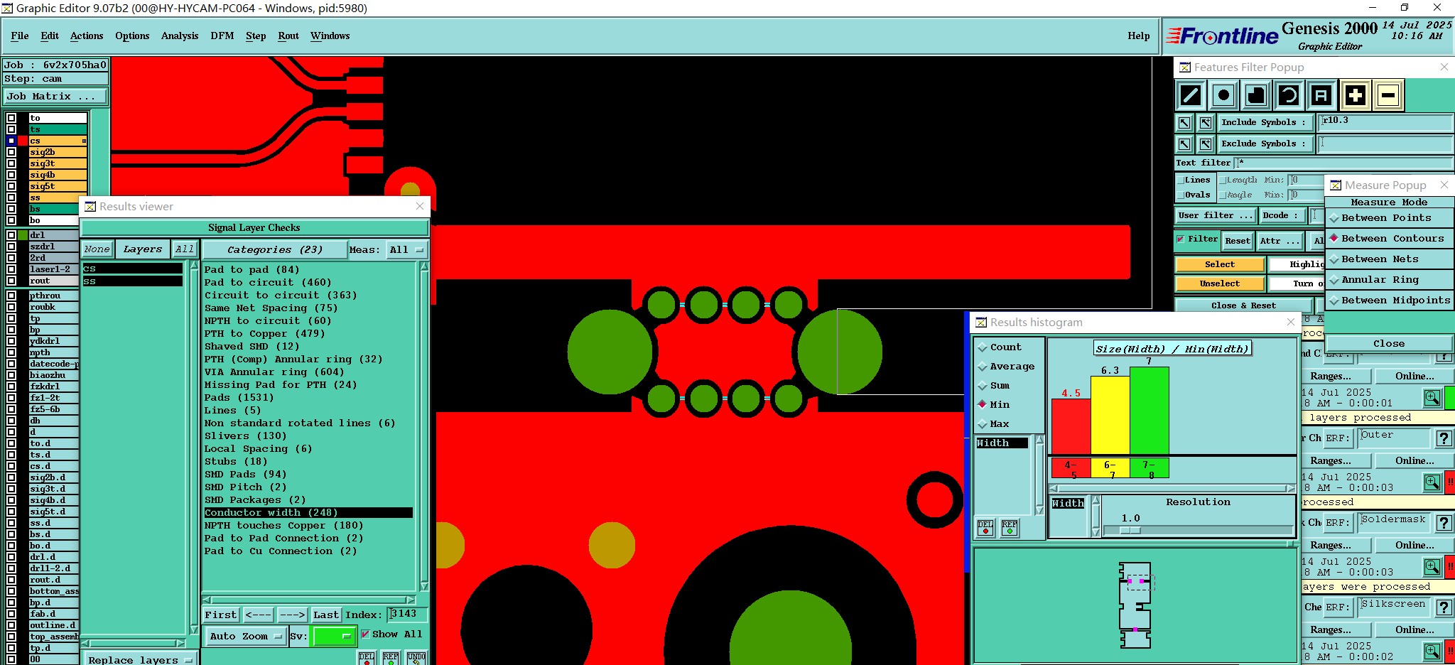Click the REF icon in Results viewer

click(x=391, y=658)
